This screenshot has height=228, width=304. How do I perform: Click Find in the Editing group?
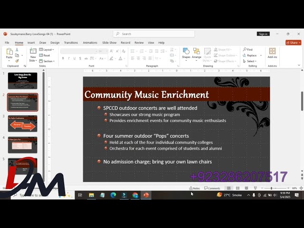pos(248,49)
